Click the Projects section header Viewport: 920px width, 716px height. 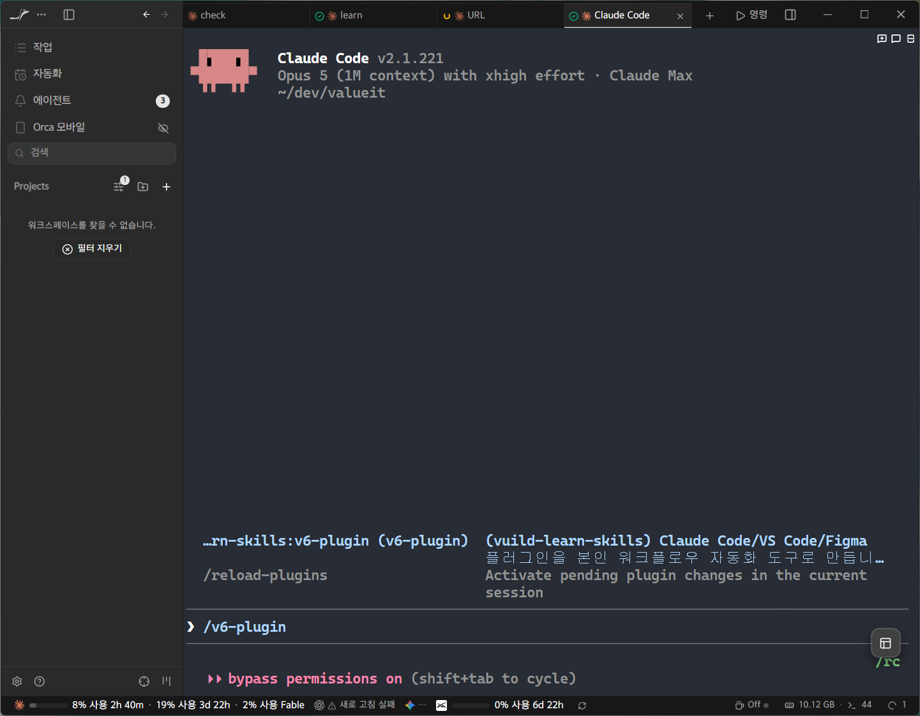[31, 186]
